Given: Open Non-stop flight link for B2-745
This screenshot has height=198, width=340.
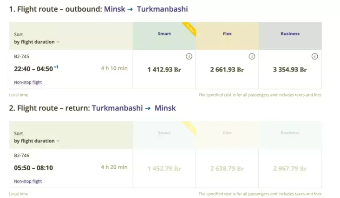Looking at the screenshot, I should pos(28,82).
